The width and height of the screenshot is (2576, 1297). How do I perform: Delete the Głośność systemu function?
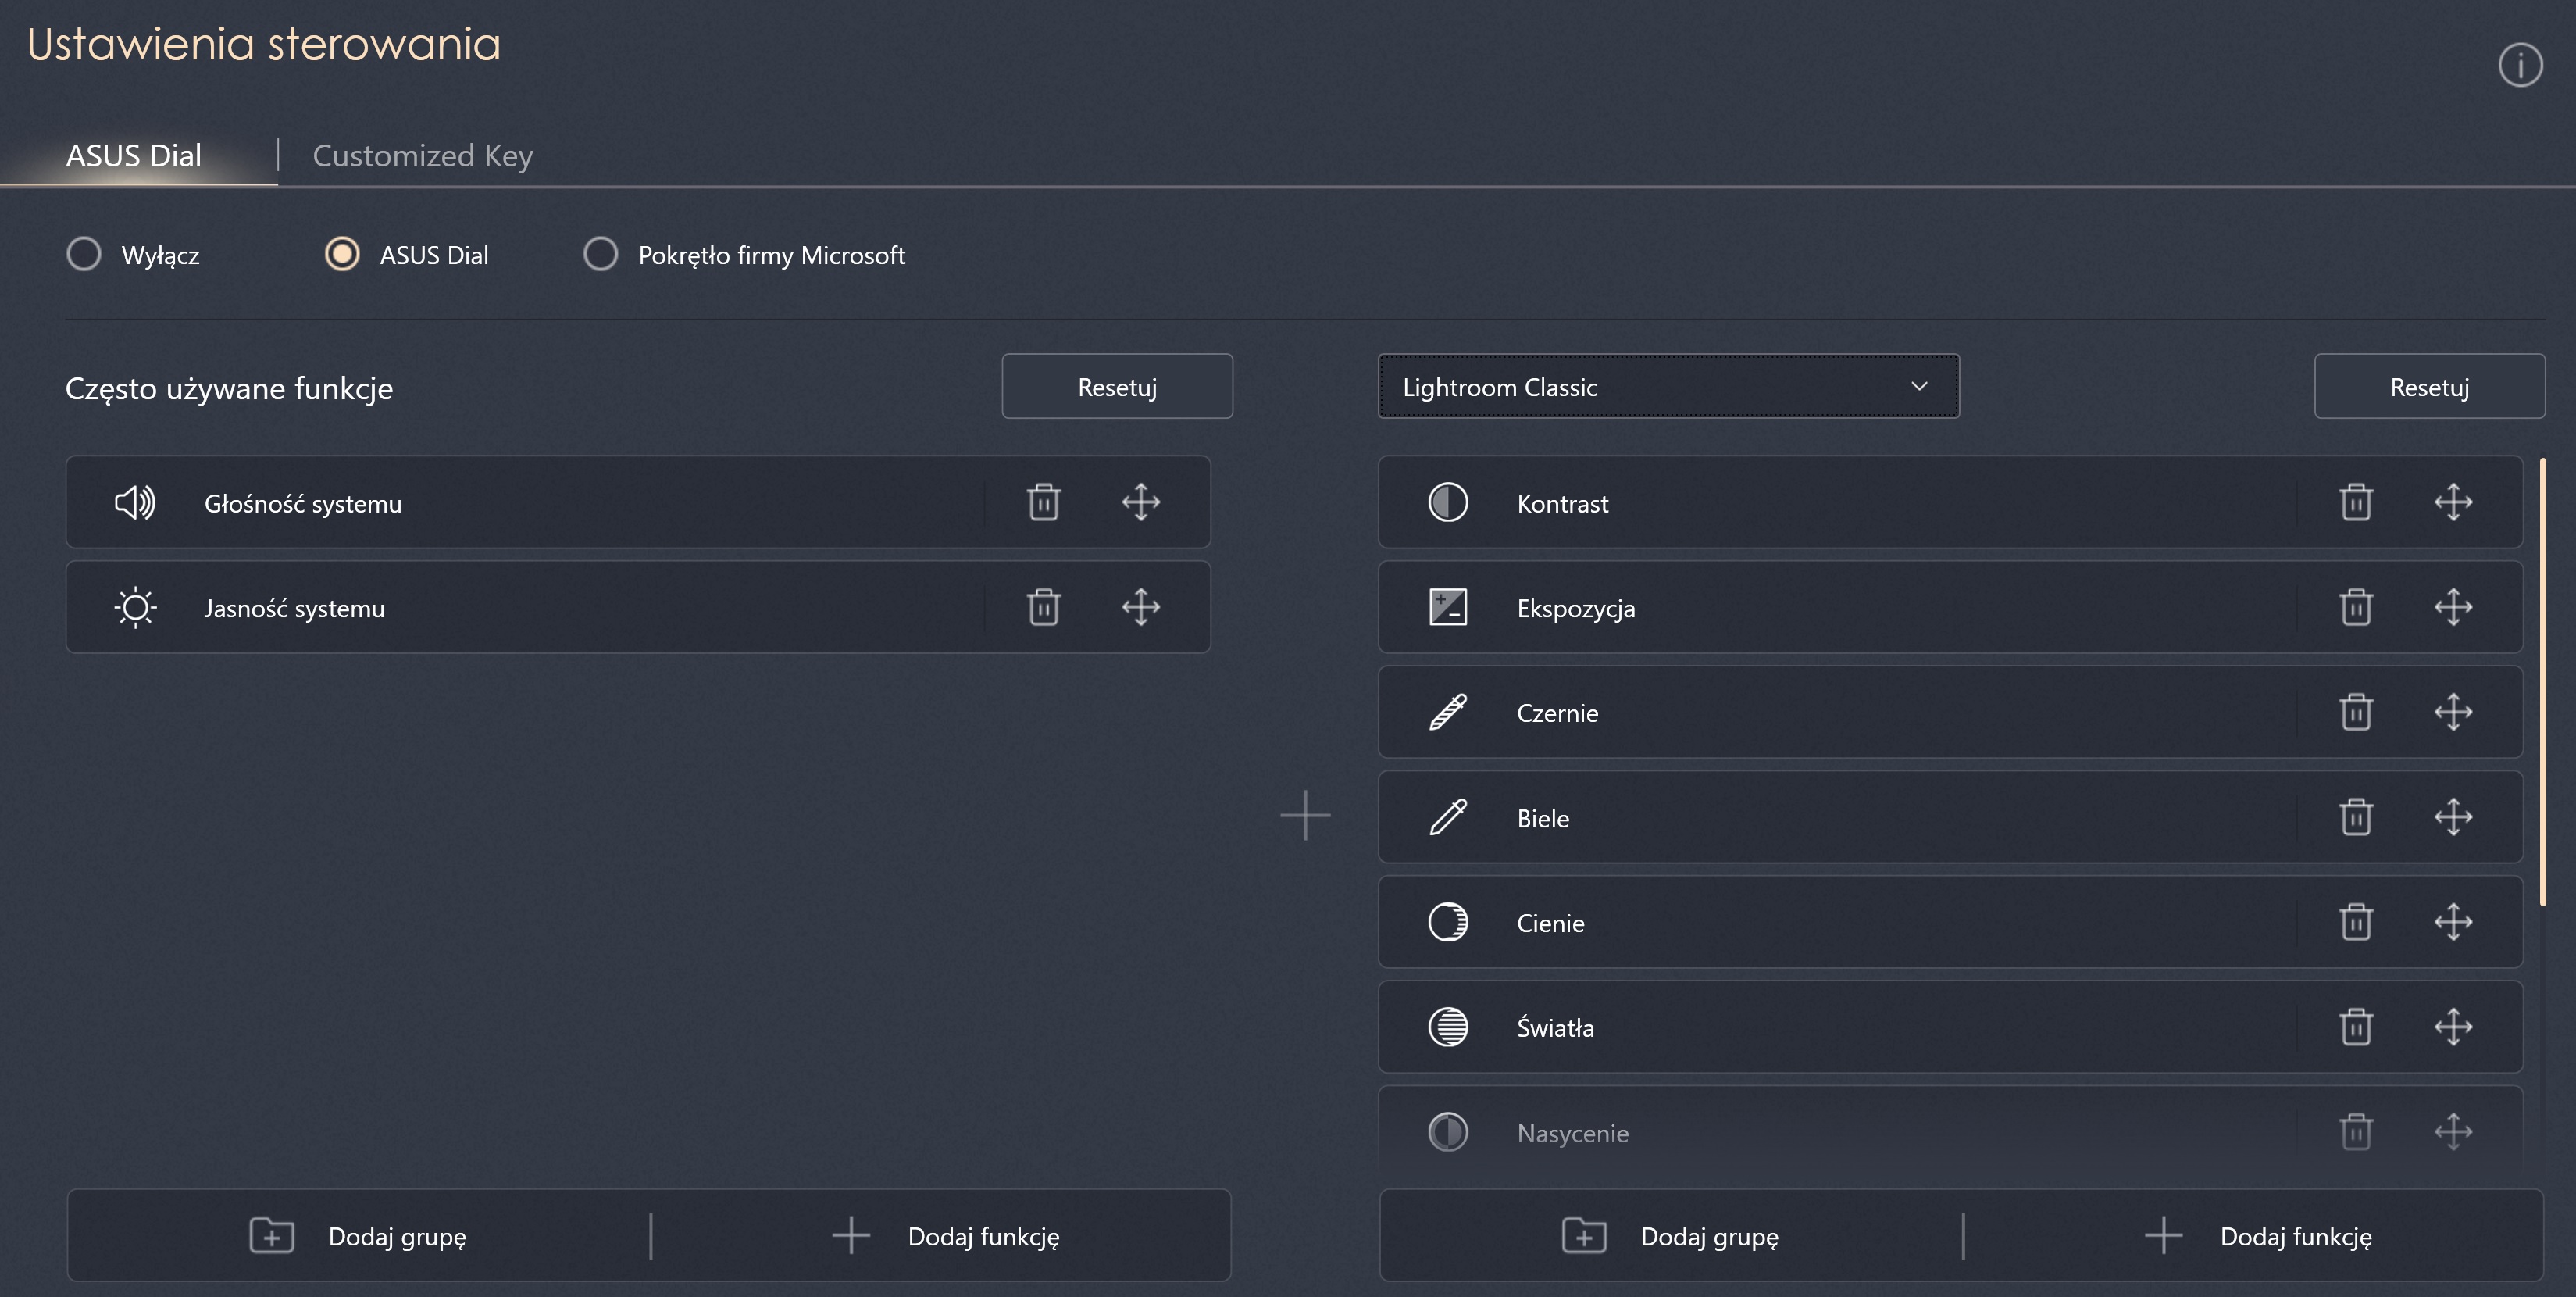pyautogui.click(x=1043, y=502)
